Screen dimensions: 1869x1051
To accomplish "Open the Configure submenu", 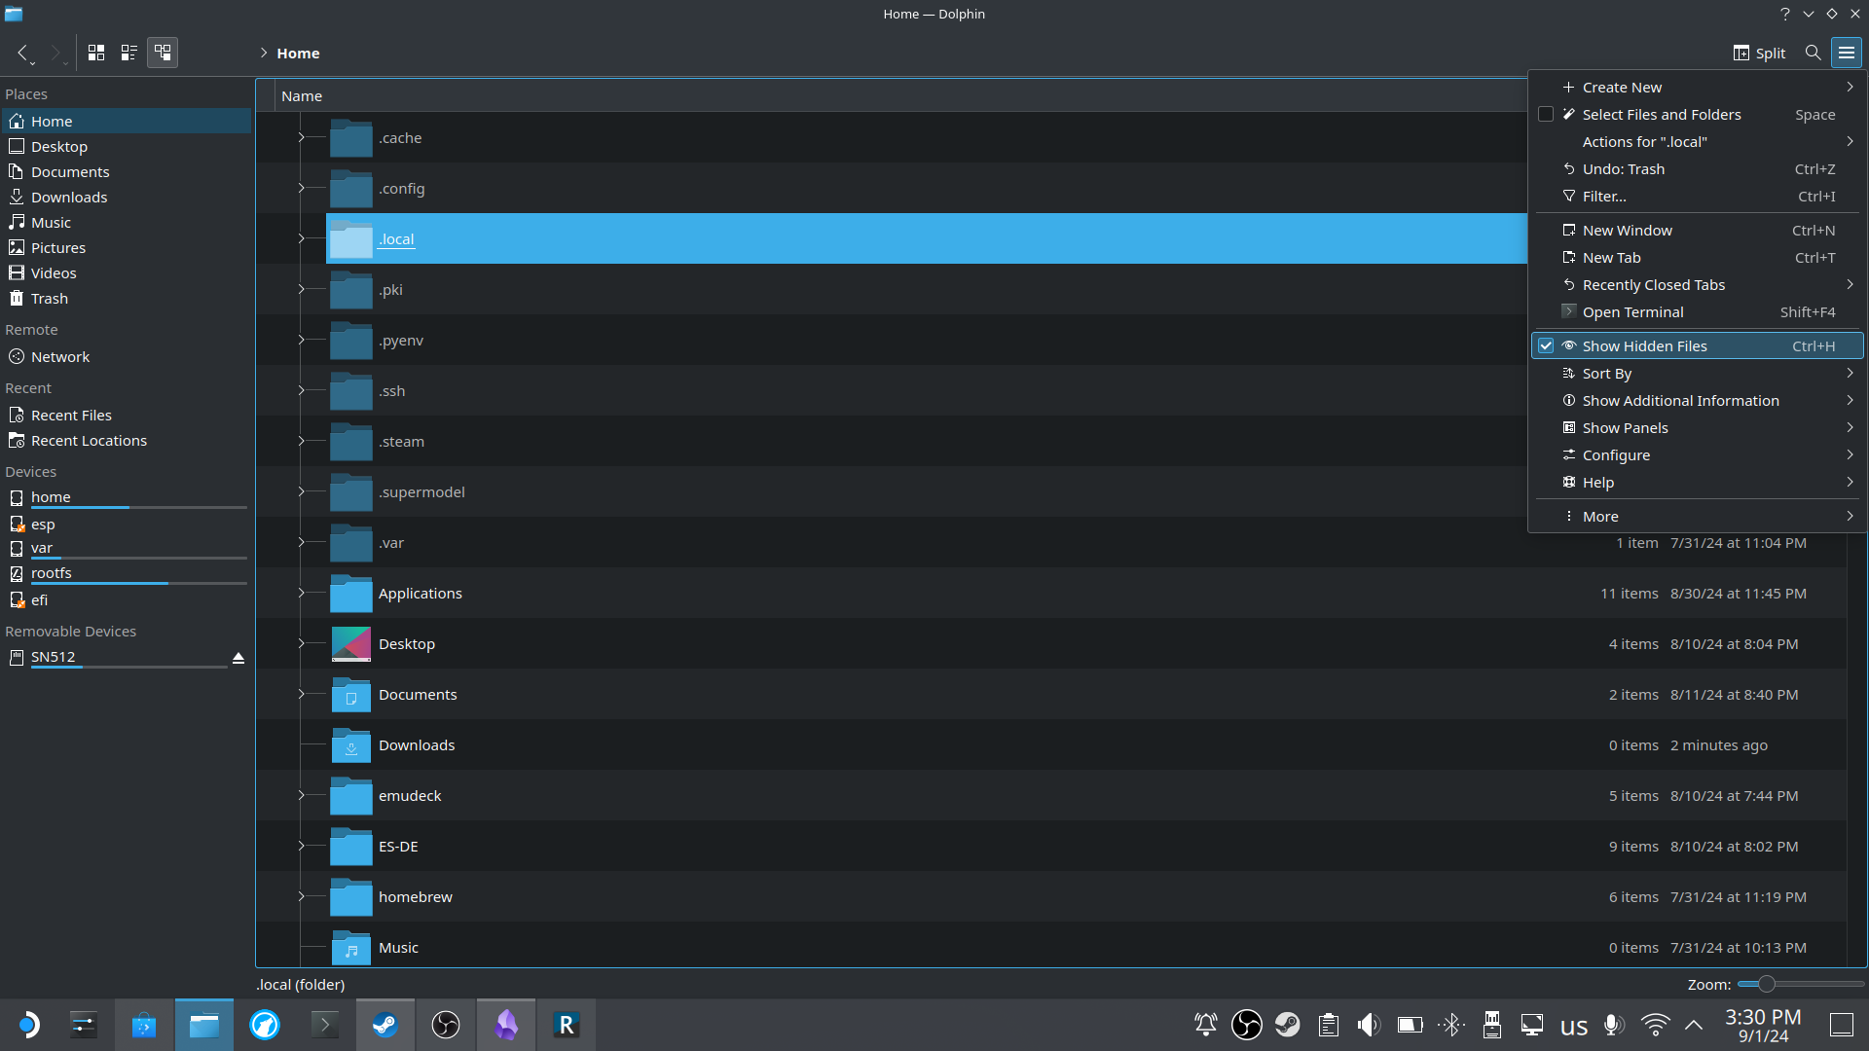I will pos(1698,455).
